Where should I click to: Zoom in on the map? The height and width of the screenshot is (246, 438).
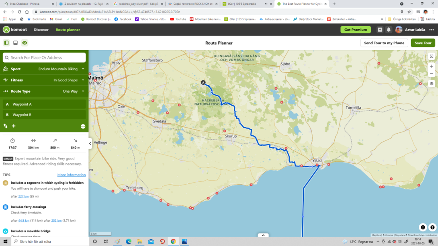pos(432,66)
